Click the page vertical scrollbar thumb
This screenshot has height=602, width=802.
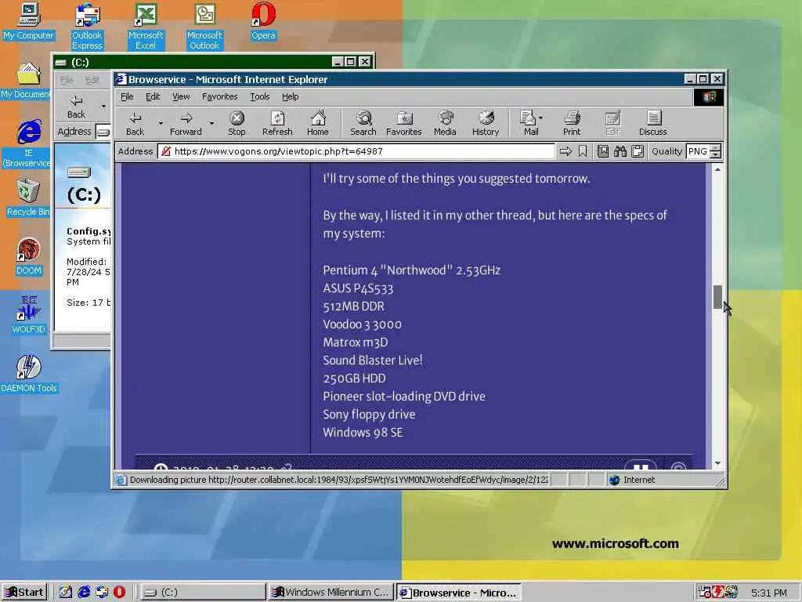click(717, 297)
